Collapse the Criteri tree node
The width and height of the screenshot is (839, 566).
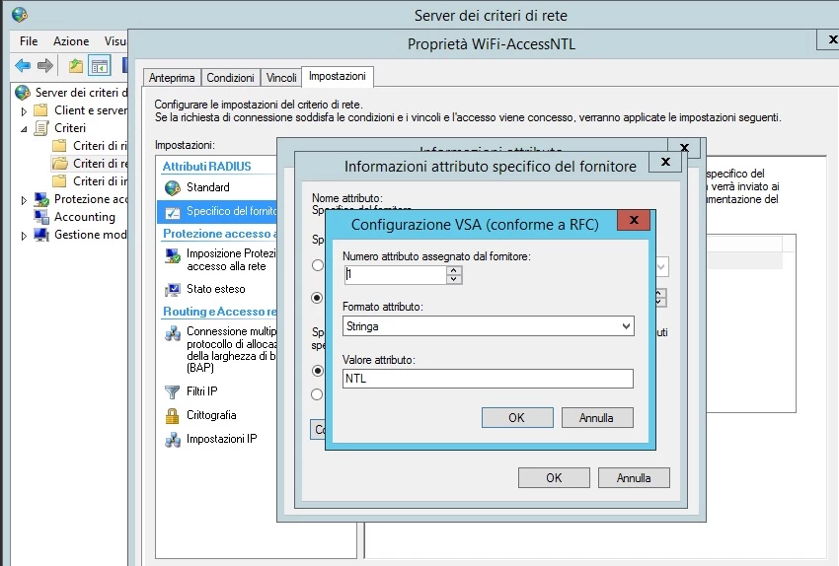[x=24, y=129]
